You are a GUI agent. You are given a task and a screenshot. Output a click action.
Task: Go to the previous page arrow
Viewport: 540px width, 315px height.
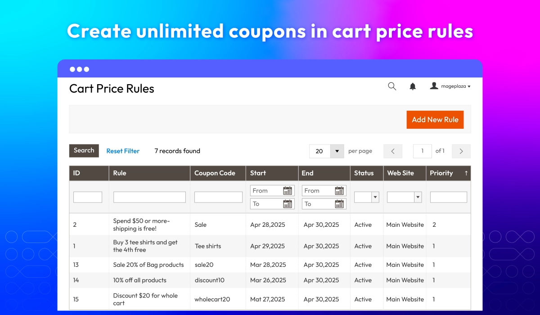pyautogui.click(x=393, y=151)
